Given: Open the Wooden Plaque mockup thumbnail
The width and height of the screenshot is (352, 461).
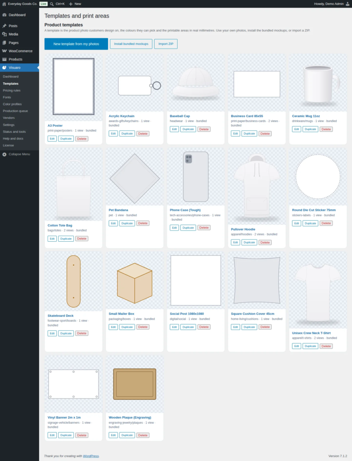Looking at the screenshot, I should [134, 384].
